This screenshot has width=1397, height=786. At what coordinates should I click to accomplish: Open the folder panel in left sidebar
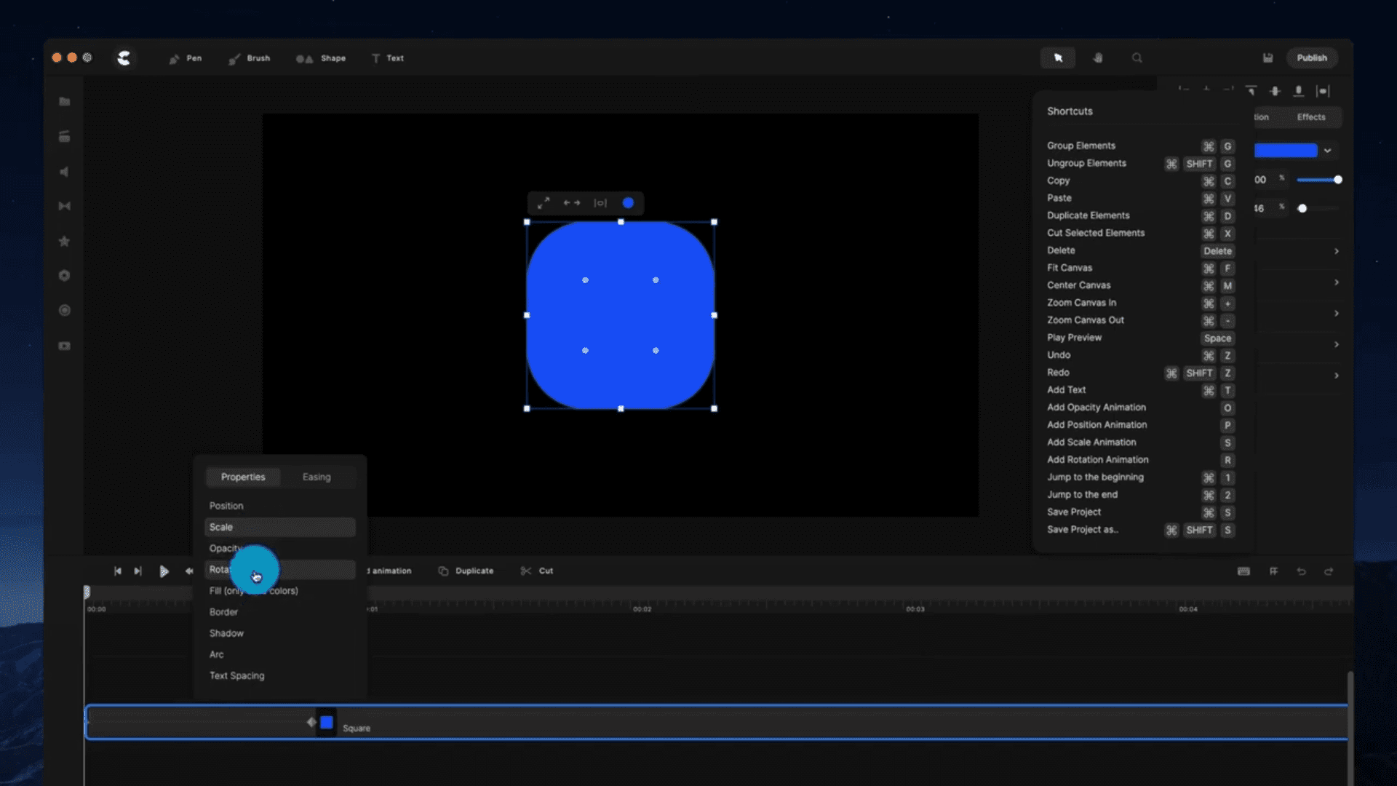65,102
